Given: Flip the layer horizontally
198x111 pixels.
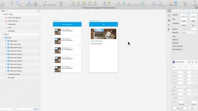Looking at the screenshot, I should click(x=192, y=23).
